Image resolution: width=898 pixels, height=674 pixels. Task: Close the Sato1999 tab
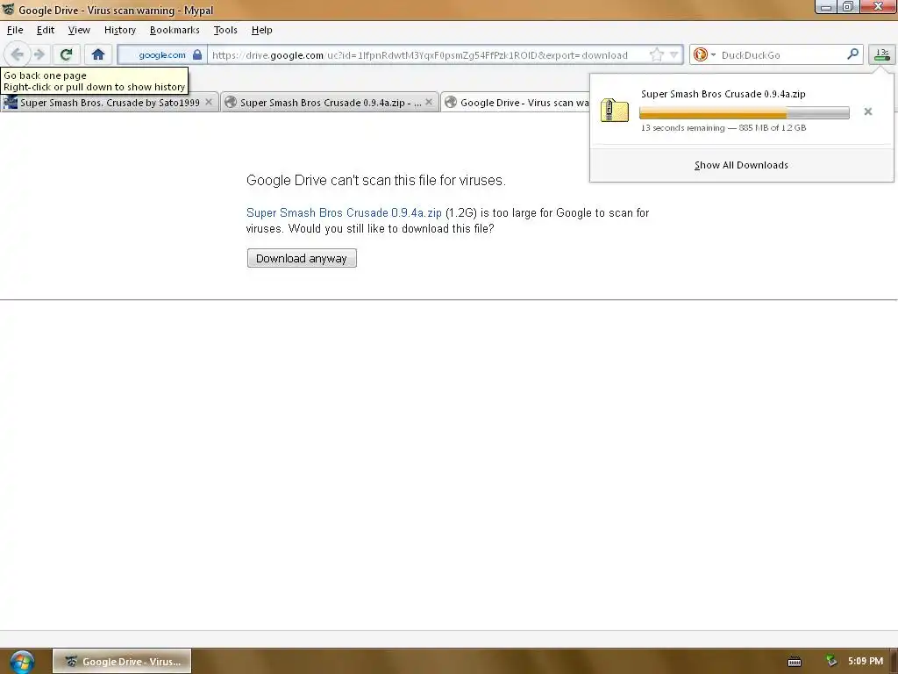pyautogui.click(x=209, y=102)
